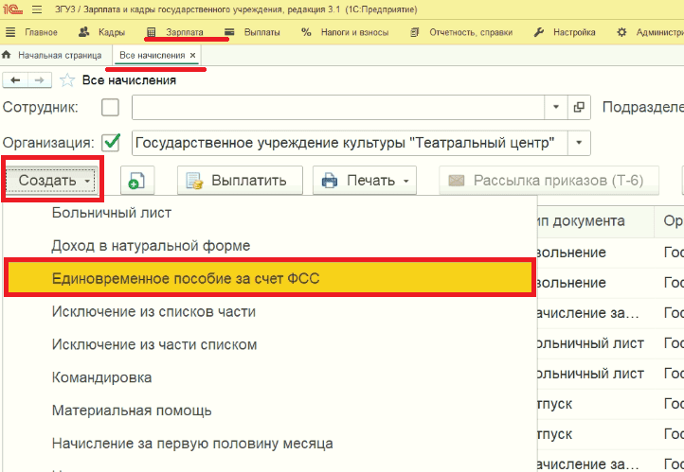
Task: Go forward with the right arrow button
Action: [40, 80]
